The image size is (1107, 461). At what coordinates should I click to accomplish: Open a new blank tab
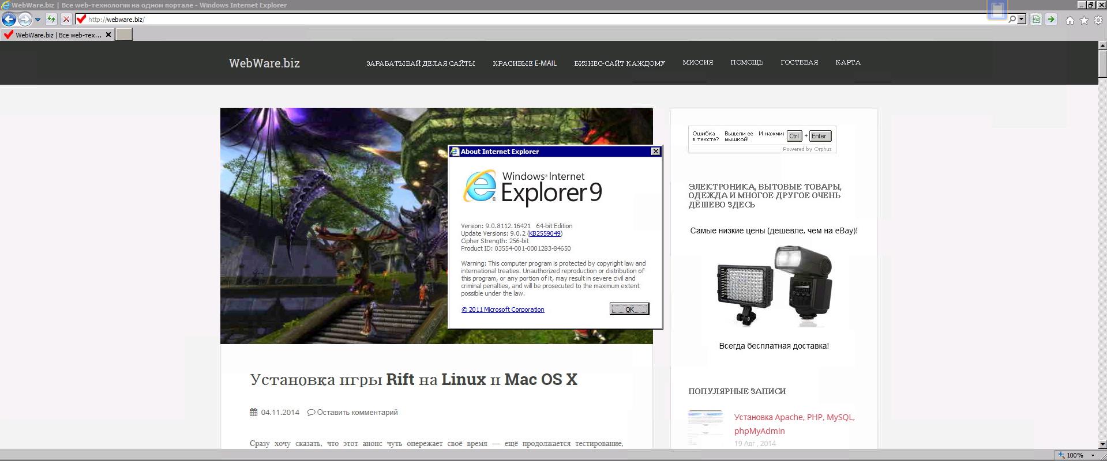124,35
